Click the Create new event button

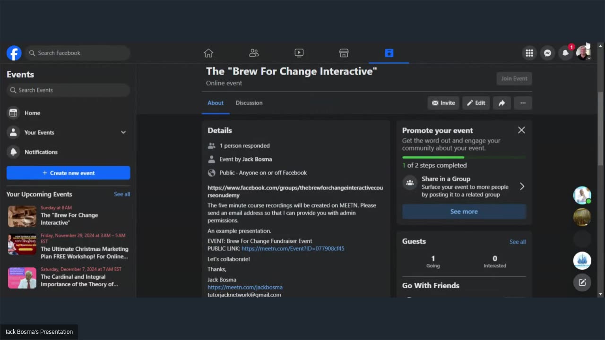[69, 173]
